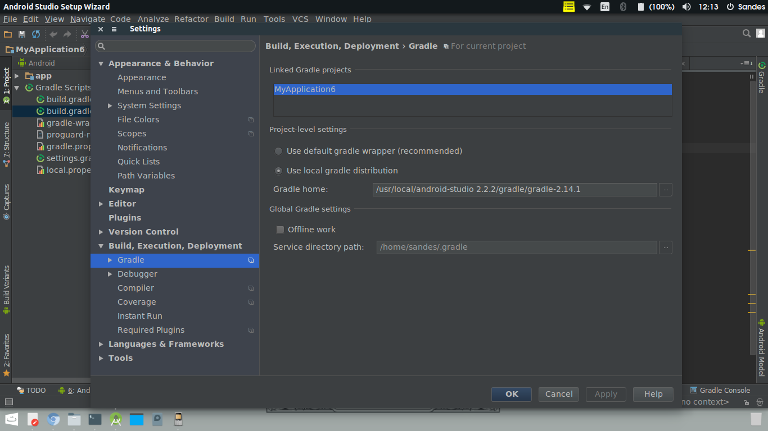Open Chromium from the dock

(x=53, y=419)
